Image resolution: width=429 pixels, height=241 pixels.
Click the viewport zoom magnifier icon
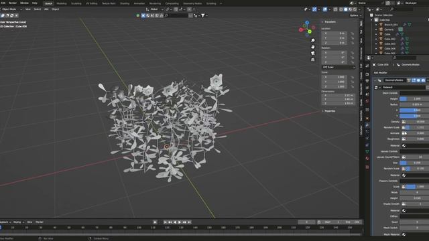313,40
